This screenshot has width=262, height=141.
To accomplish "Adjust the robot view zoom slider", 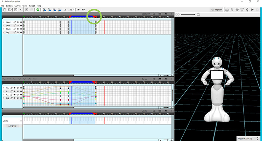I will tap(188, 15).
